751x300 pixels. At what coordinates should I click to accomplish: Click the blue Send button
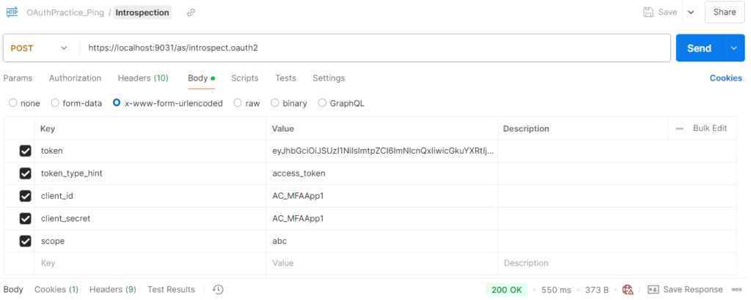tap(699, 48)
